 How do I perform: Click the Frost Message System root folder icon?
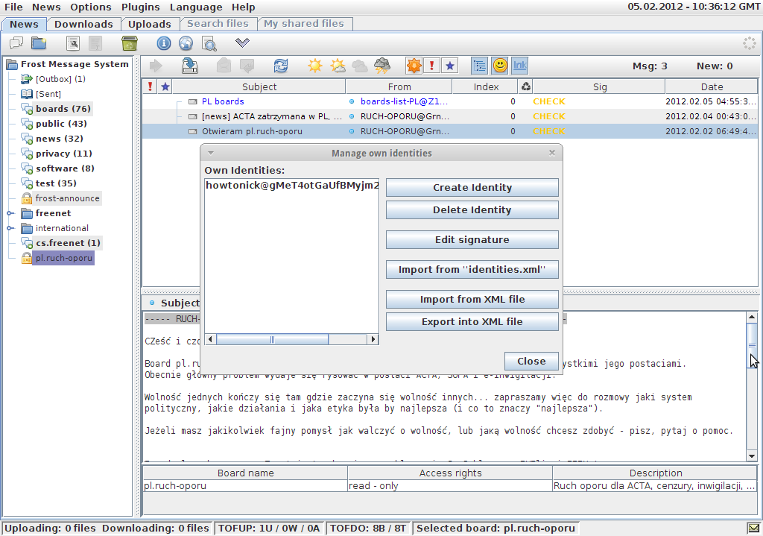[x=12, y=64]
